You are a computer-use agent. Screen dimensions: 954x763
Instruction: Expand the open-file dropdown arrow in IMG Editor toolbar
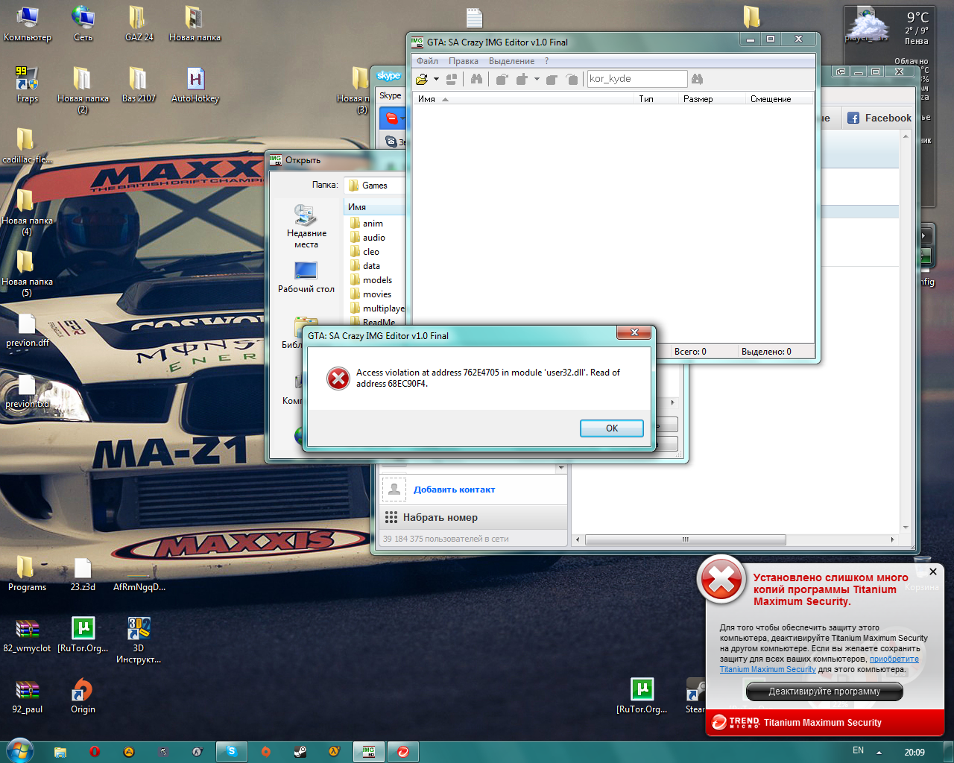click(436, 79)
